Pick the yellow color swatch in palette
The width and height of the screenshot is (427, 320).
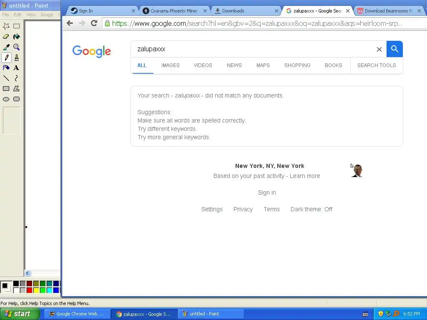click(x=36, y=290)
